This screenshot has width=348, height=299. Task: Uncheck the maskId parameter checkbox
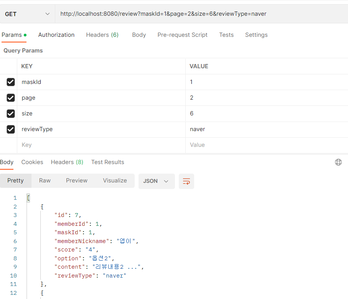click(11, 82)
